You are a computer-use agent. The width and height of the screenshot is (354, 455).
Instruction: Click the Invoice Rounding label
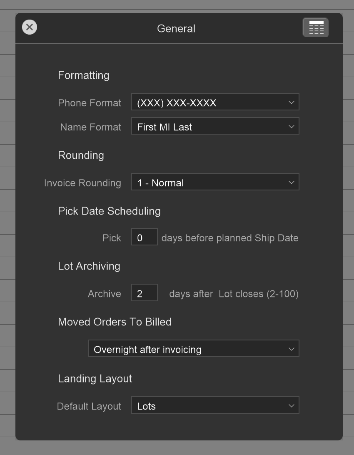(x=82, y=183)
